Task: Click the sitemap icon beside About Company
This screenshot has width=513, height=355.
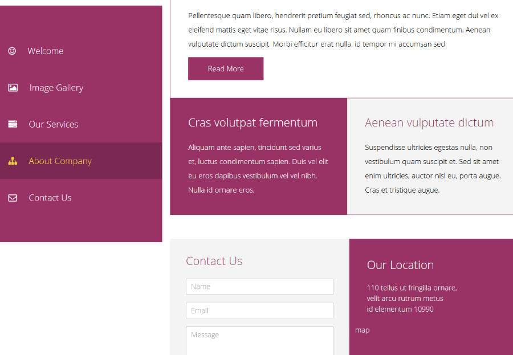Action: 13,161
